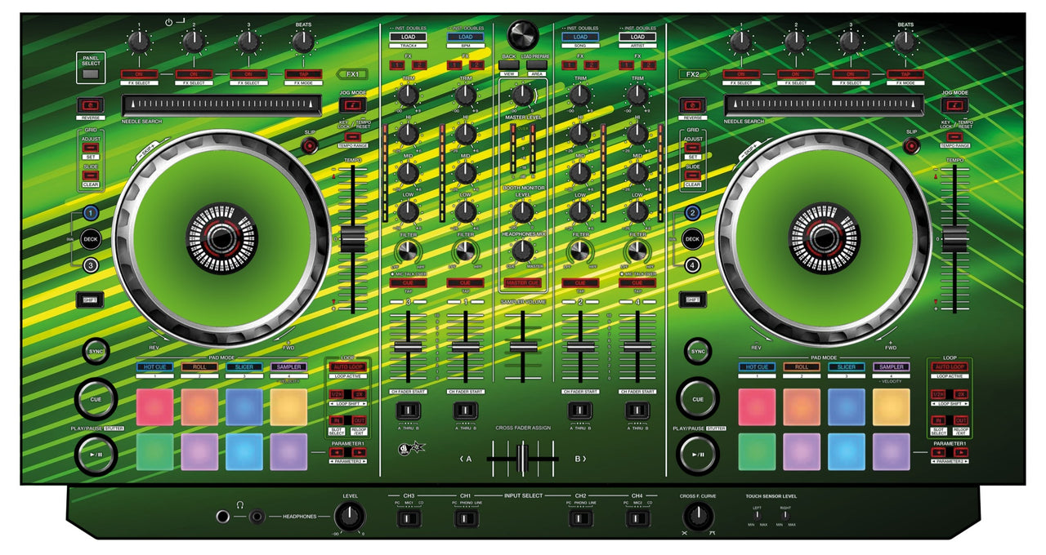Switch to deck 4 on the right

coord(692,264)
